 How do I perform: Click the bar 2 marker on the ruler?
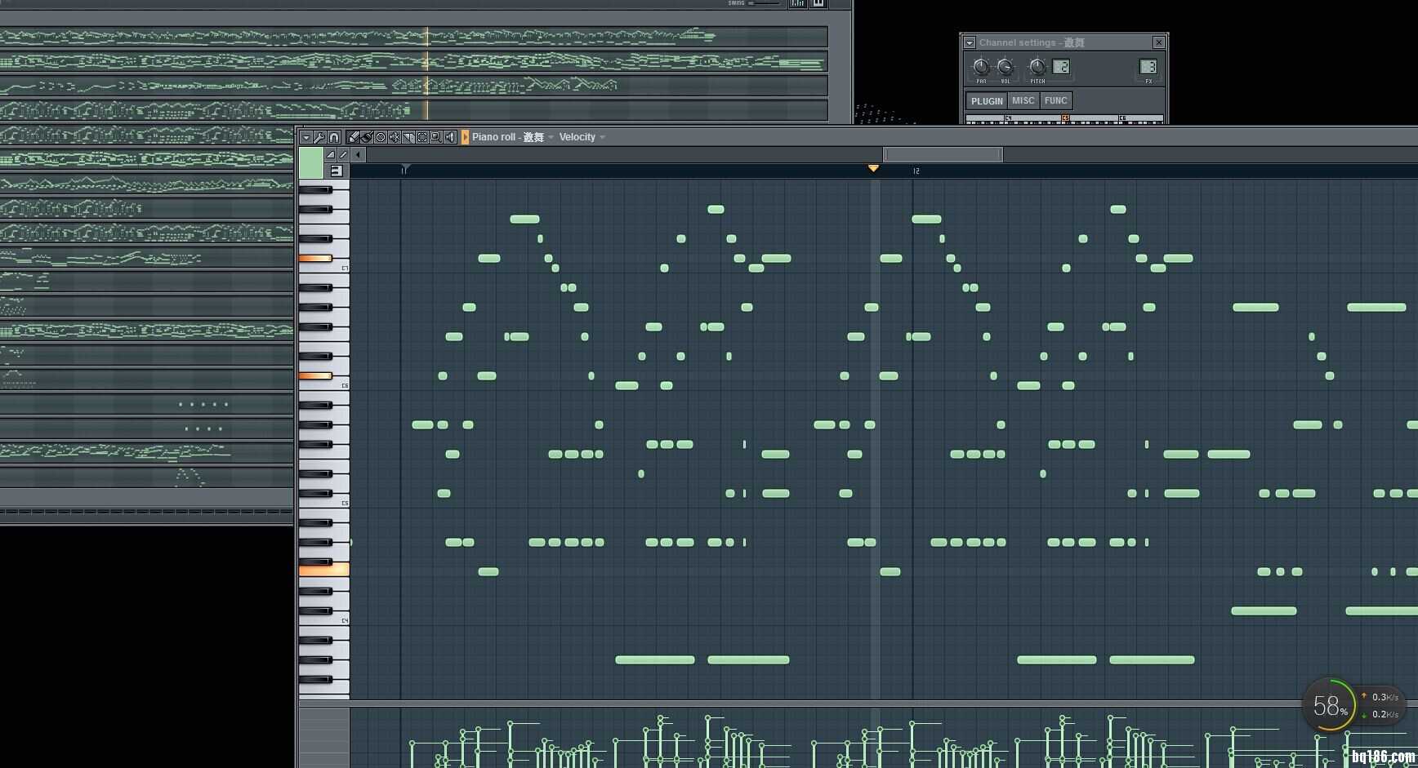point(916,171)
